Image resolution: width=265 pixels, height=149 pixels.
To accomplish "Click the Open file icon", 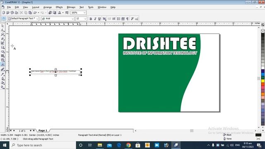I will point(8,13).
